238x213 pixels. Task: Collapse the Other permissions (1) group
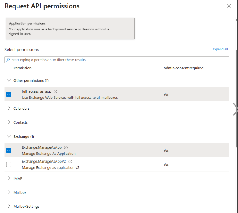[9, 80]
